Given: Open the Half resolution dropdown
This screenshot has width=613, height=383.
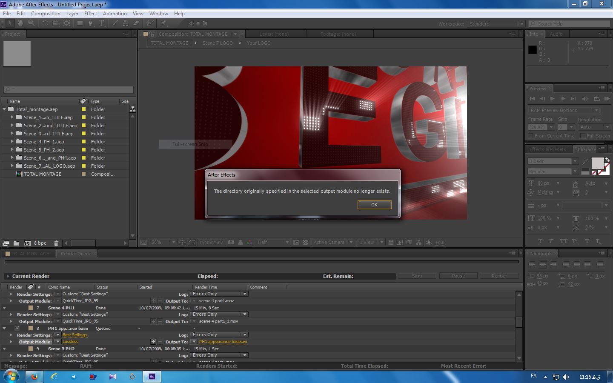Looking at the screenshot, I should coord(273,243).
